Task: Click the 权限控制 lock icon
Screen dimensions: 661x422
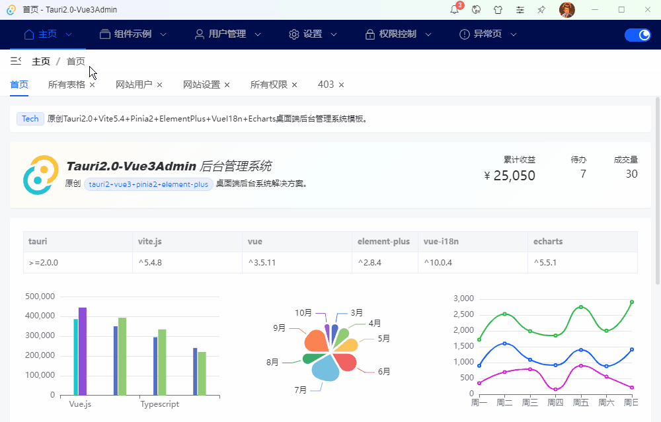Action: pyautogui.click(x=369, y=34)
